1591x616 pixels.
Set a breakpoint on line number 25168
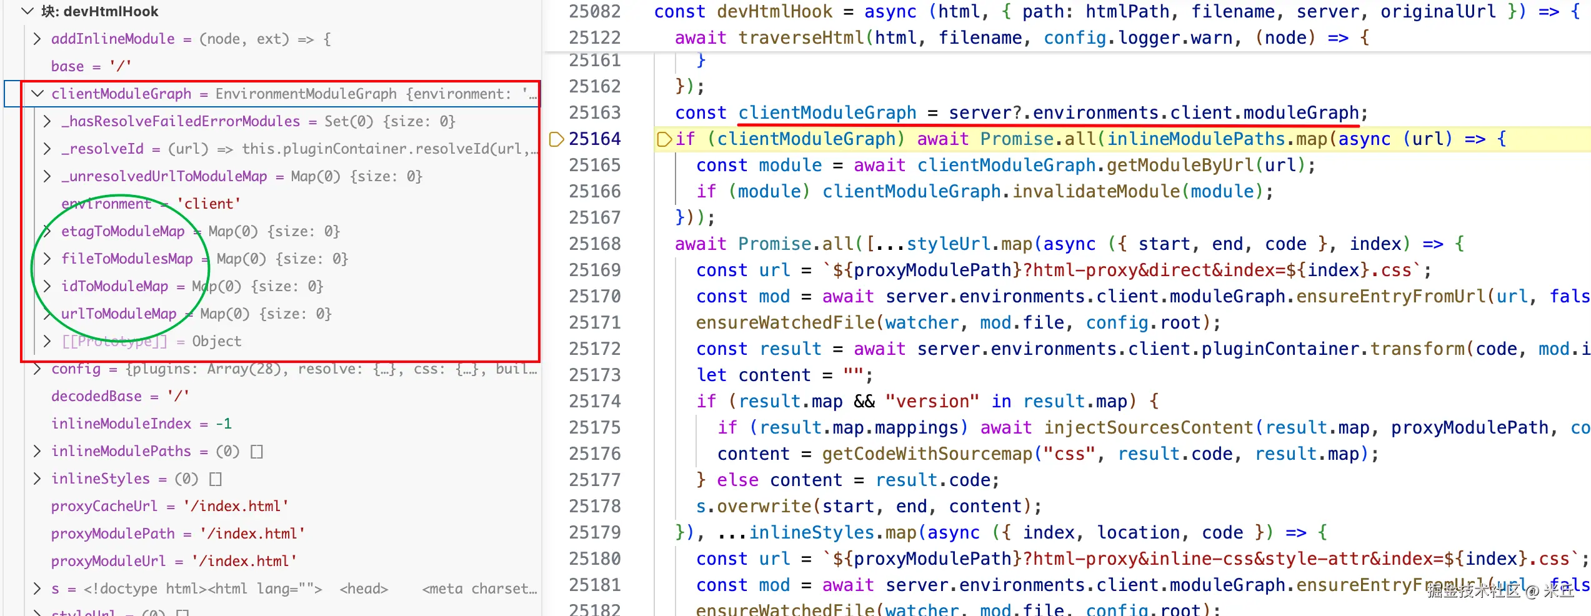pos(595,244)
